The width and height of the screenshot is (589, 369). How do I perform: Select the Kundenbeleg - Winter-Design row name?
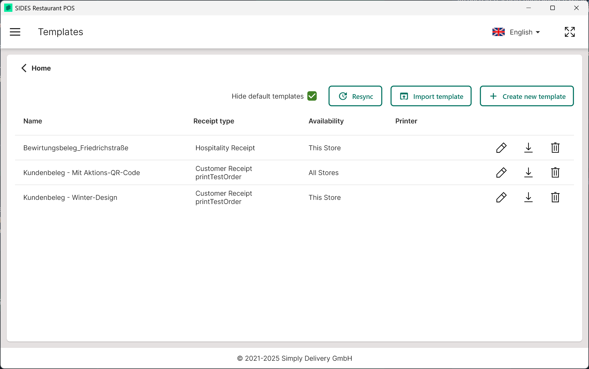click(70, 197)
